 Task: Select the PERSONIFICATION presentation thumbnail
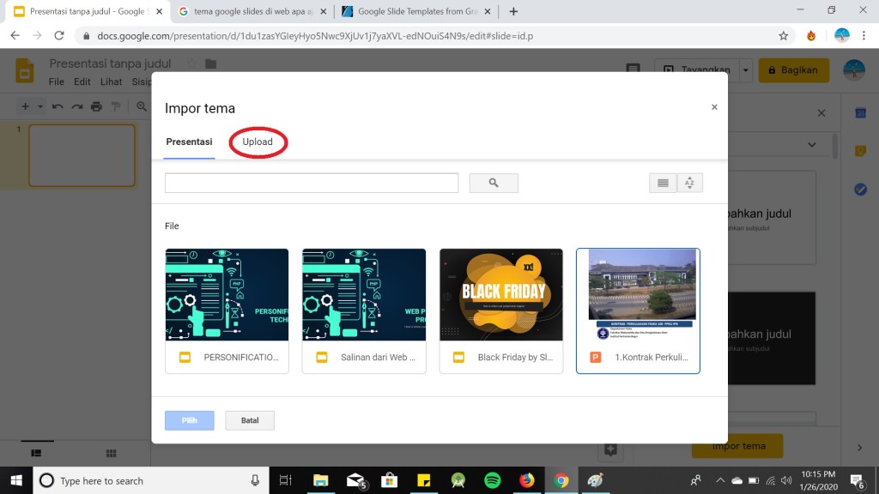point(227,296)
